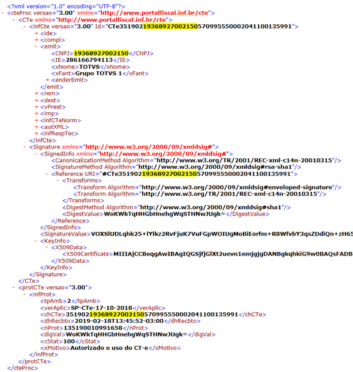The height and width of the screenshot is (372, 353).
Task: Collapse the emit node
Action: pyautogui.click(x=36, y=47)
